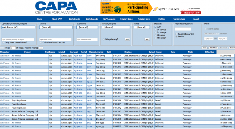Focus the operator, country or region input
The width and height of the screenshot is (235, 129).
[x=18, y=40]
